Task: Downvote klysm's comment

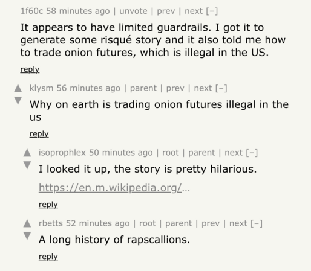Action: (x=18, y=101)
